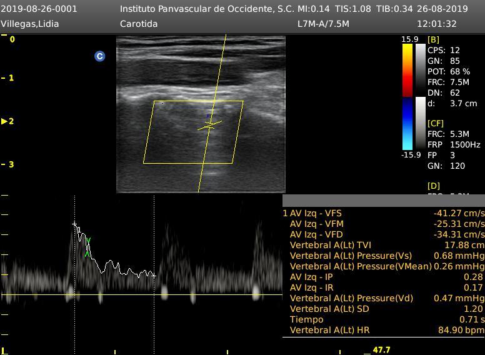
Task: Click the green V marker on waveform
Action: 88,241
